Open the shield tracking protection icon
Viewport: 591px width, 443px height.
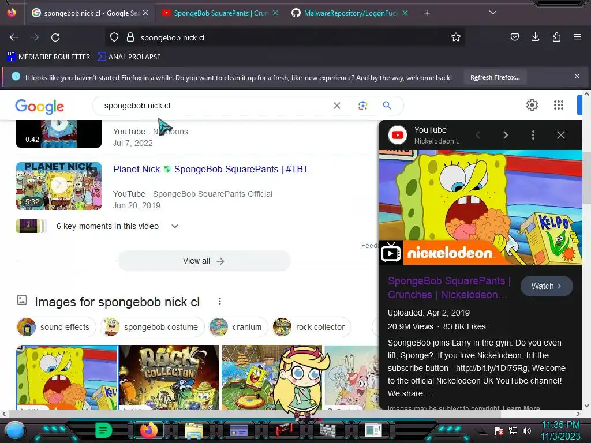114,37
